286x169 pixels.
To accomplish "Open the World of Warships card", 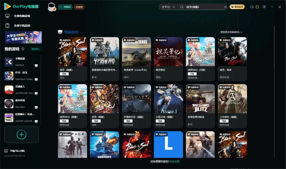I will pos(104,145).
